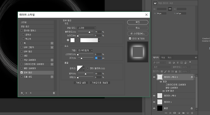
Task: Switch to the 채널 tab
Action: click(163, 58)
